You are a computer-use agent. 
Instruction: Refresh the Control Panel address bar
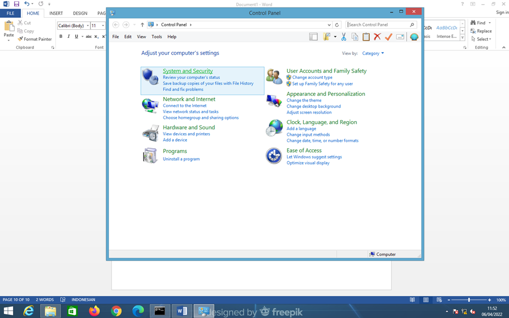click(337, 25)
